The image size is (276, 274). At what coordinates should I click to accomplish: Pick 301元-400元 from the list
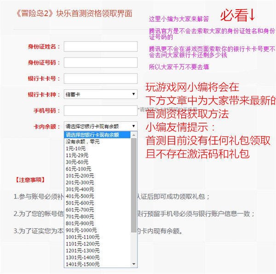(x=98, y=189)
